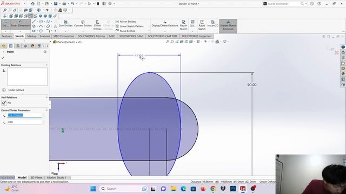The image size is (346, 194).
Task: Toggle Exit Sketch button
Action: click(5, 24)
